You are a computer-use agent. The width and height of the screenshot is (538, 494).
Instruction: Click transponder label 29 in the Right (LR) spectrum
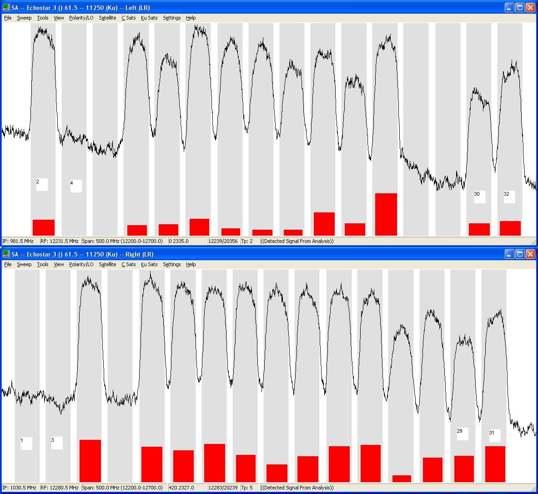tap(462, 434)
